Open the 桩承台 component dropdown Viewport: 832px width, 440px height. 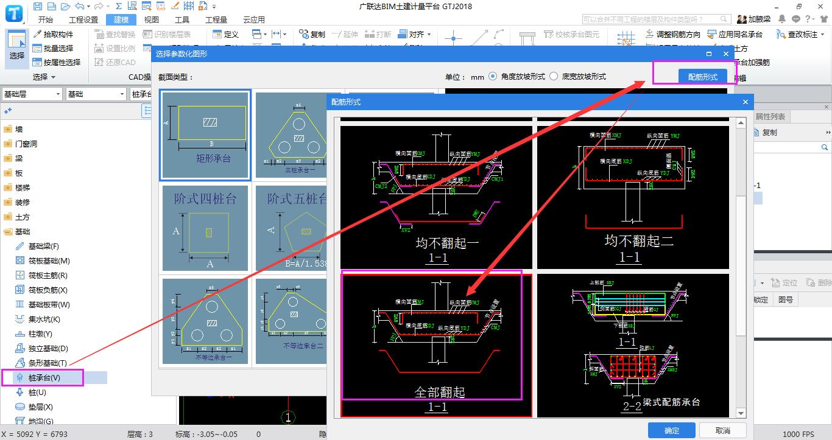(x=141, y=94)
